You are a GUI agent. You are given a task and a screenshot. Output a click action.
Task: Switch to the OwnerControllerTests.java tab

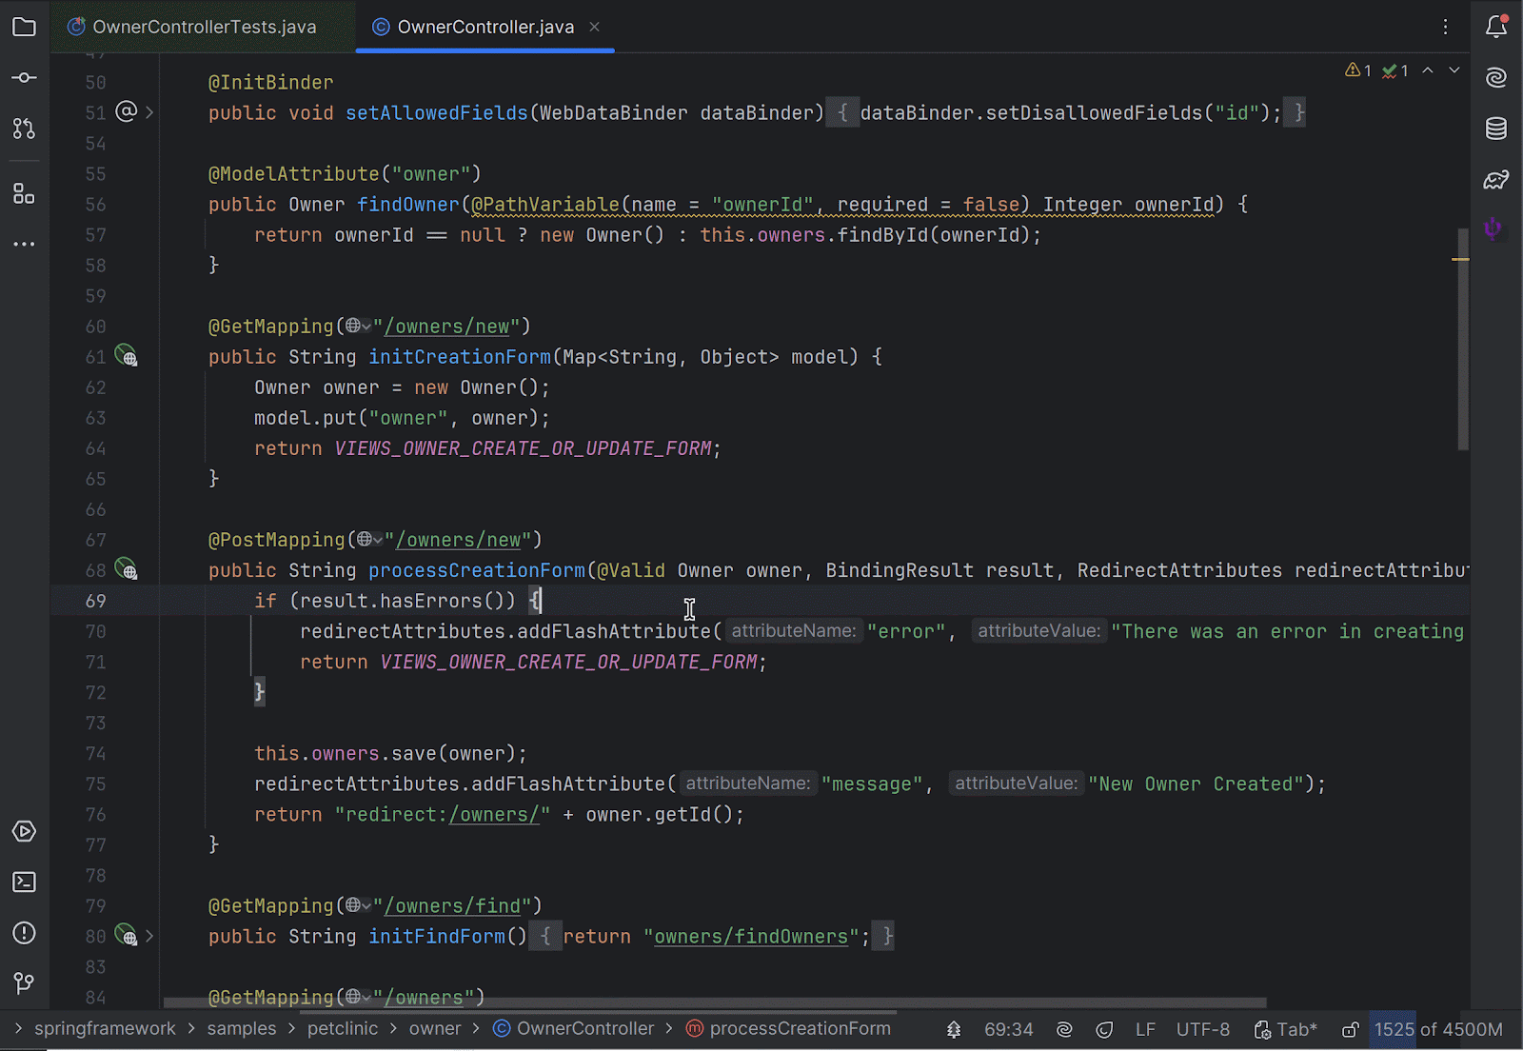[203, 27]
